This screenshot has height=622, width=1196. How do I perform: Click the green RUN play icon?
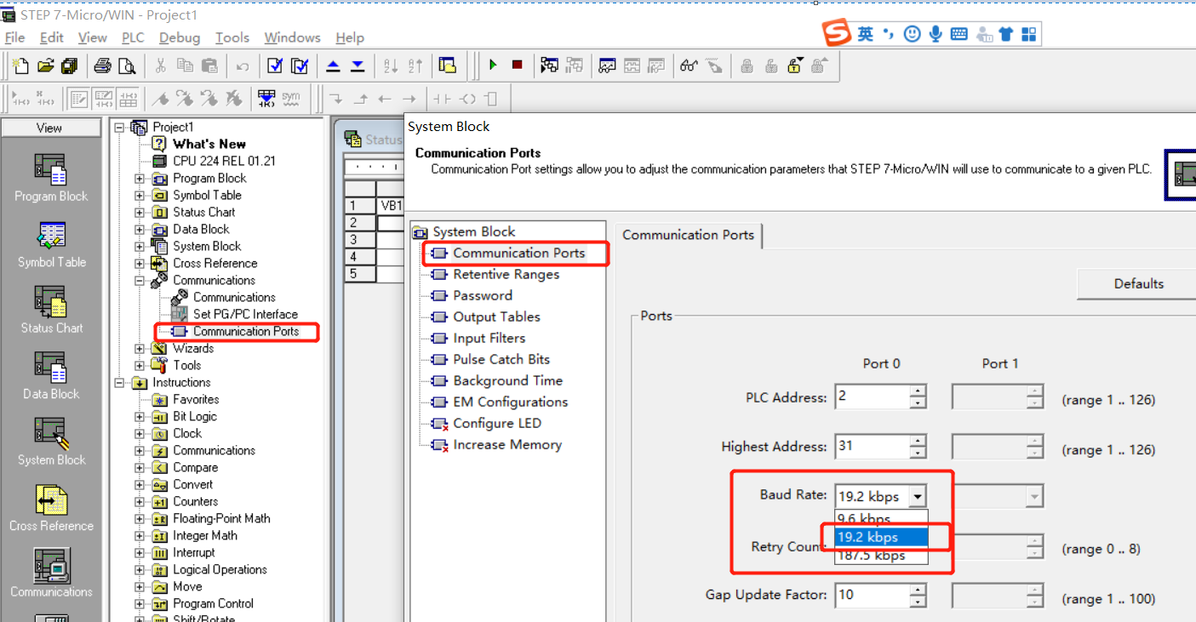coord(493,65)
